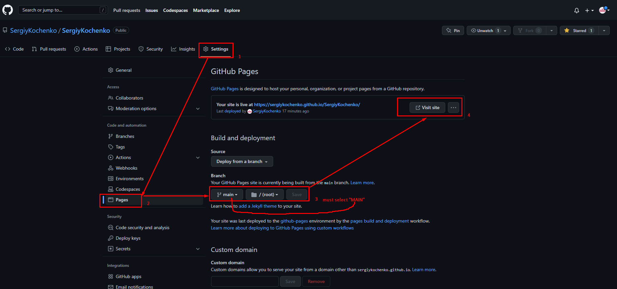Click the Save button beside branch selectors
This screenshot has width=617, height=289.
click(297, 194)
